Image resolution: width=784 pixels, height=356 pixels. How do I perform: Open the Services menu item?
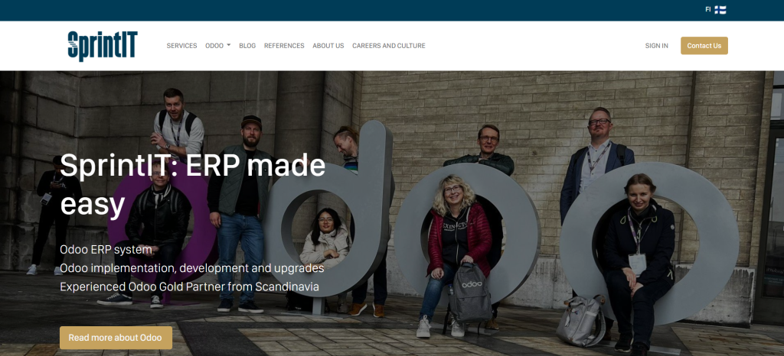[181, 45]
